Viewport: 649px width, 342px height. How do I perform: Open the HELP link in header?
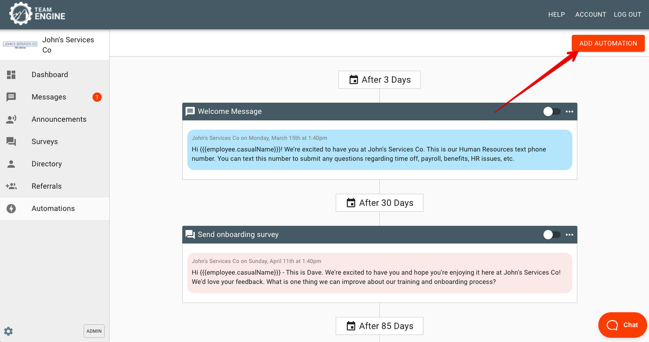coord(556,15)
